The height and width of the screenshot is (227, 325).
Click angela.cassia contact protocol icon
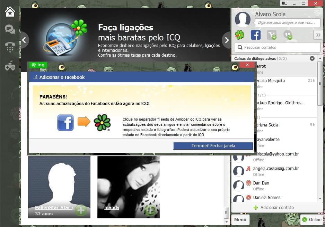click(248, 168)
